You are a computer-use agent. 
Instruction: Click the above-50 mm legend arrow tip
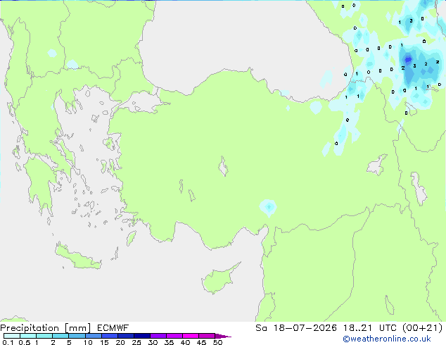coord(223,337)
